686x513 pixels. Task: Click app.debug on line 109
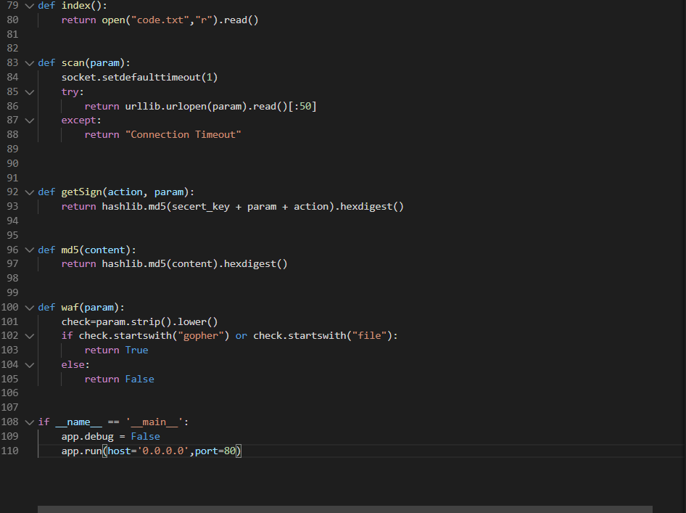pos(88,436)
